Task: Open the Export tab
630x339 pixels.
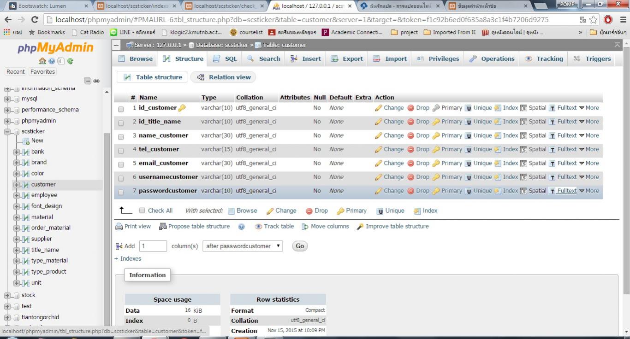Action: click(x=347, y=59)
